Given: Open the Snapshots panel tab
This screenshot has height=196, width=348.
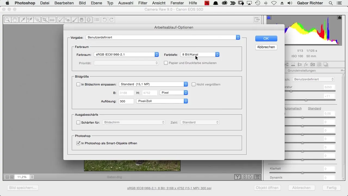Looking at the screenshot, I should click(x=326, y=65).
